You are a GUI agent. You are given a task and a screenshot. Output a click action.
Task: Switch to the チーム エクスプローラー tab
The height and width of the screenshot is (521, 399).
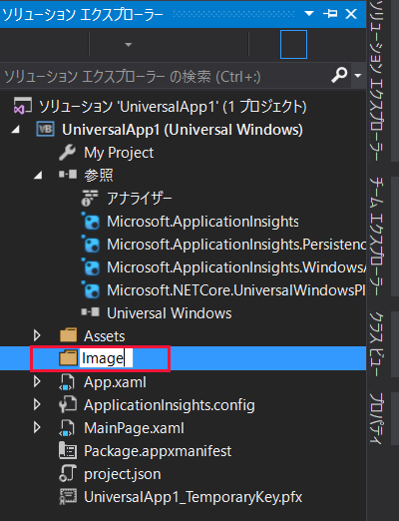click(x=376, y=237)
